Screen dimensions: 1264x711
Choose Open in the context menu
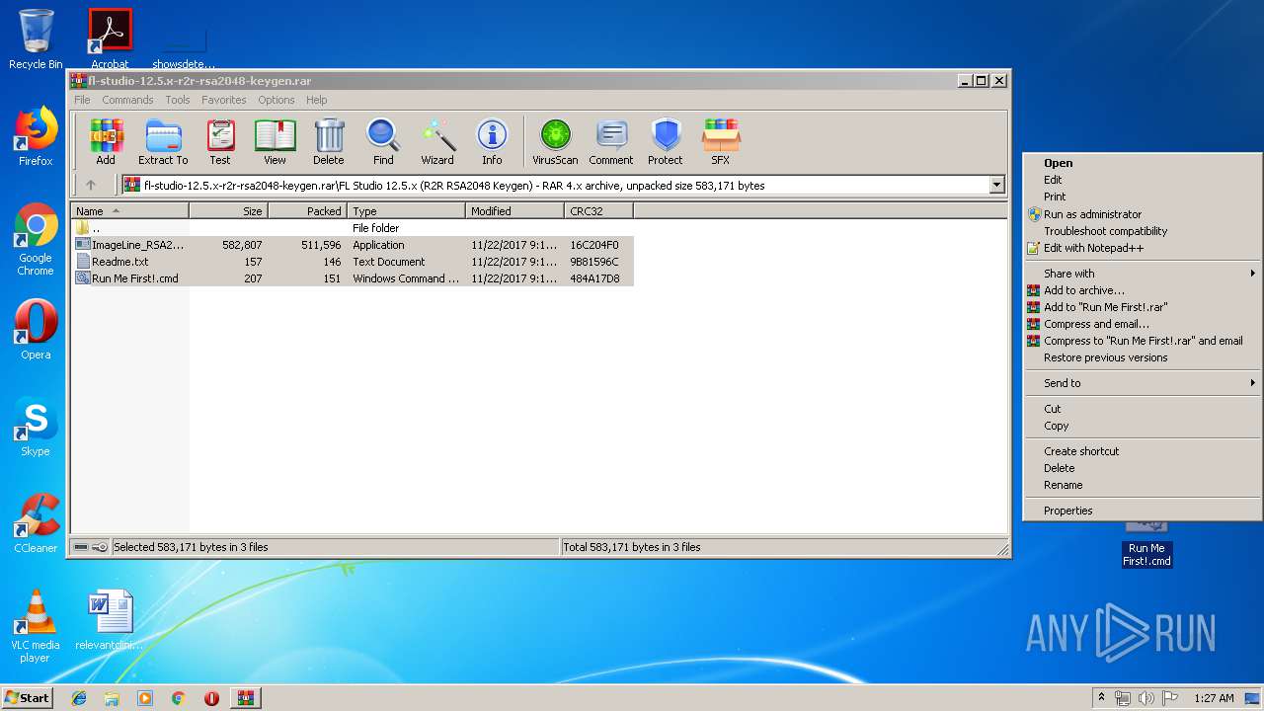click(x=1143, y=163)
